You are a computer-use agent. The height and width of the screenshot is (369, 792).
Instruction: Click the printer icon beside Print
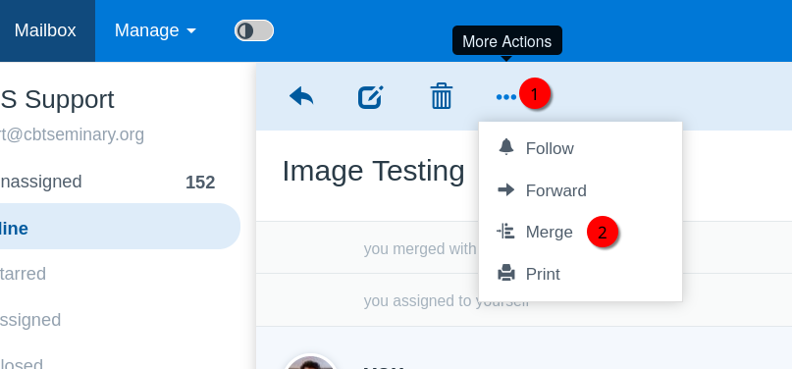tap(506, 273)
